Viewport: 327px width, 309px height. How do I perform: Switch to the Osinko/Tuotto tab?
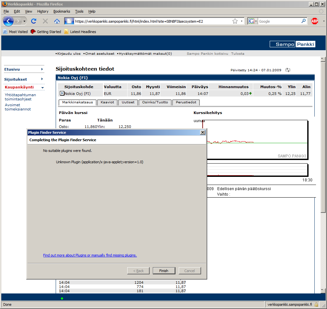point(155,102)
